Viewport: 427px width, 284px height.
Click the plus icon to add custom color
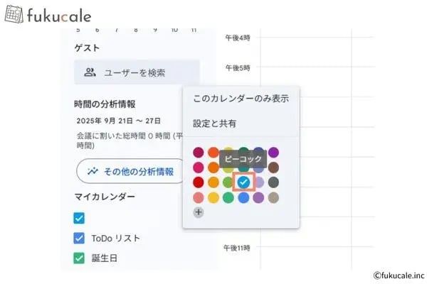tap(198, 212)
